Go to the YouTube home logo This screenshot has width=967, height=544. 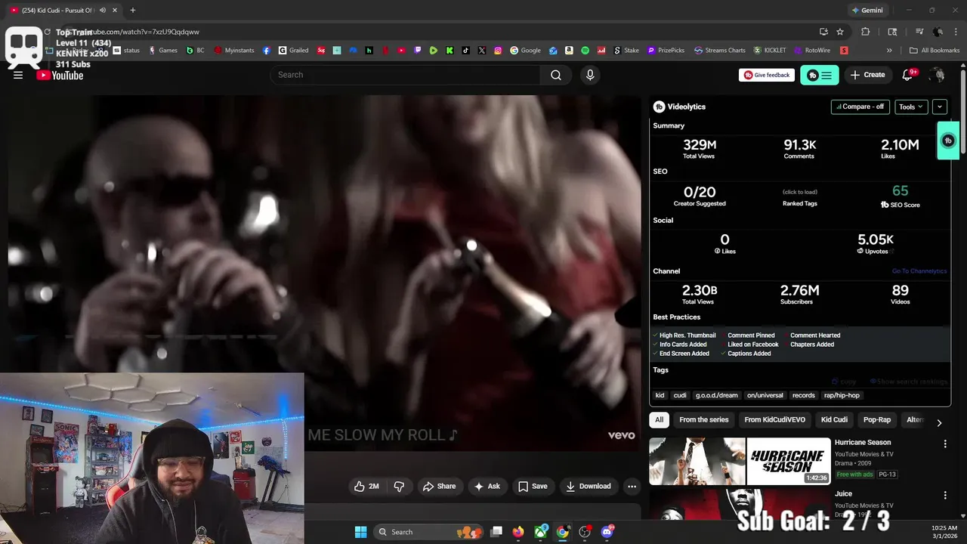[60, 75]
